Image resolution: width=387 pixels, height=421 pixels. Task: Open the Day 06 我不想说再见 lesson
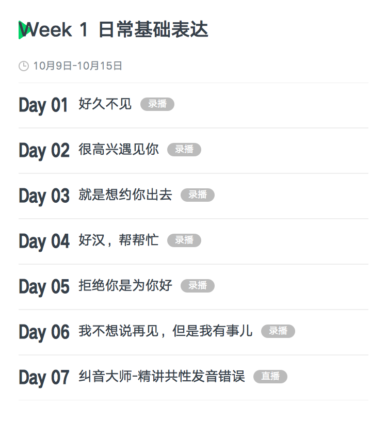[x=193, y=332]
